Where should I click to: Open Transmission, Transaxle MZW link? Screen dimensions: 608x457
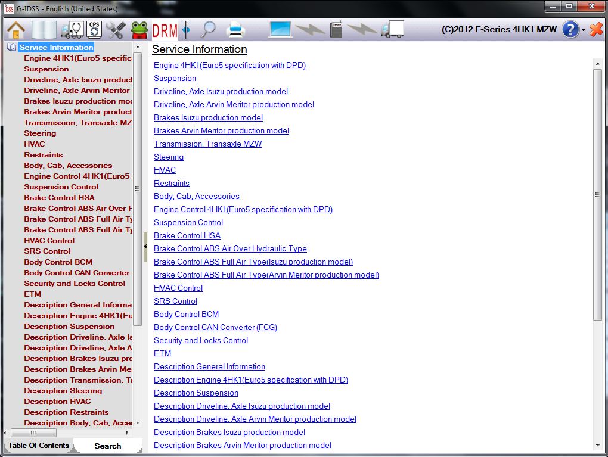pos(208,144)
